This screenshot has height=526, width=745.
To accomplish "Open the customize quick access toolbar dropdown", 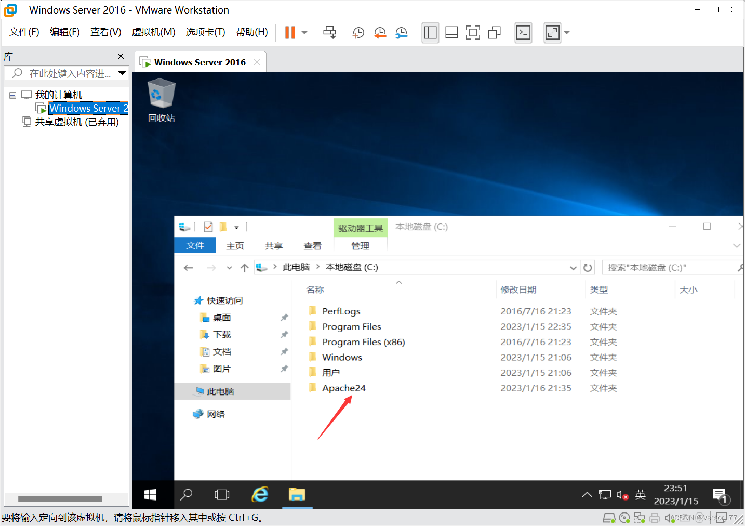I will point(236,227).
